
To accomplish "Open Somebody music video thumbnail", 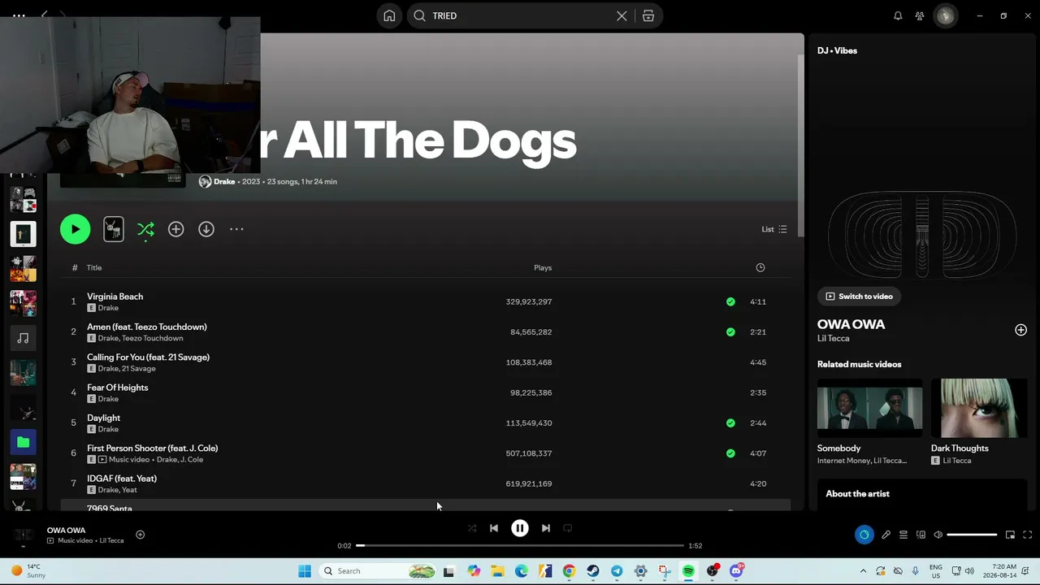I will click(x=869, y=408).
